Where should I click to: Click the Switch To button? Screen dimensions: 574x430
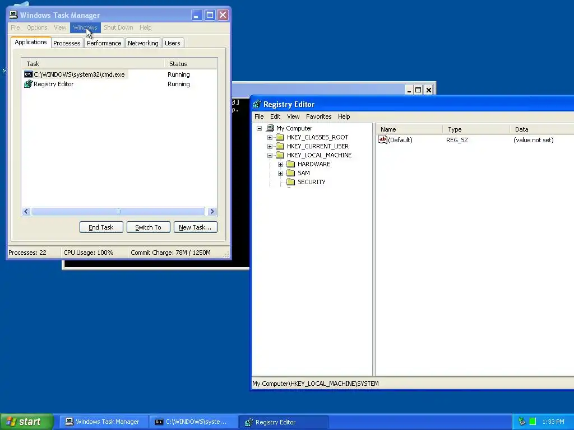tap(148, 227)
